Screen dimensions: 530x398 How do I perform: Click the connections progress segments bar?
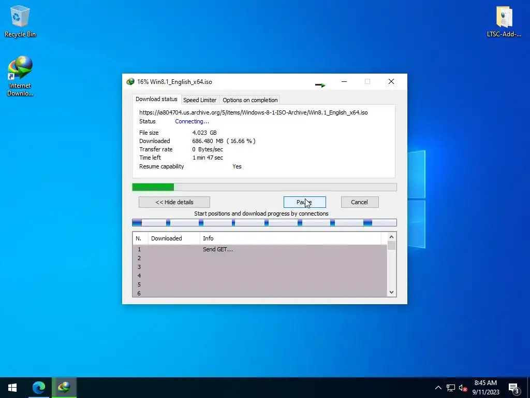(264, 222)
